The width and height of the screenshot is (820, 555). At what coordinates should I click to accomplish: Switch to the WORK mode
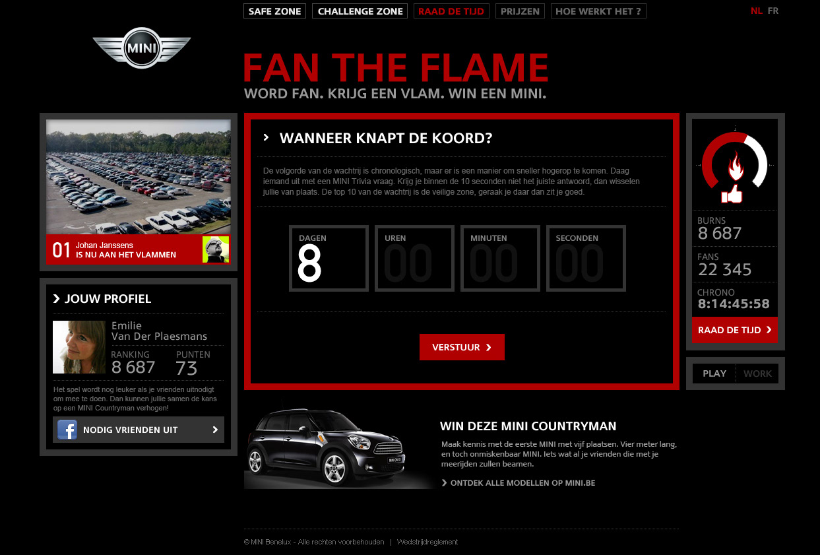click(757, 374)
